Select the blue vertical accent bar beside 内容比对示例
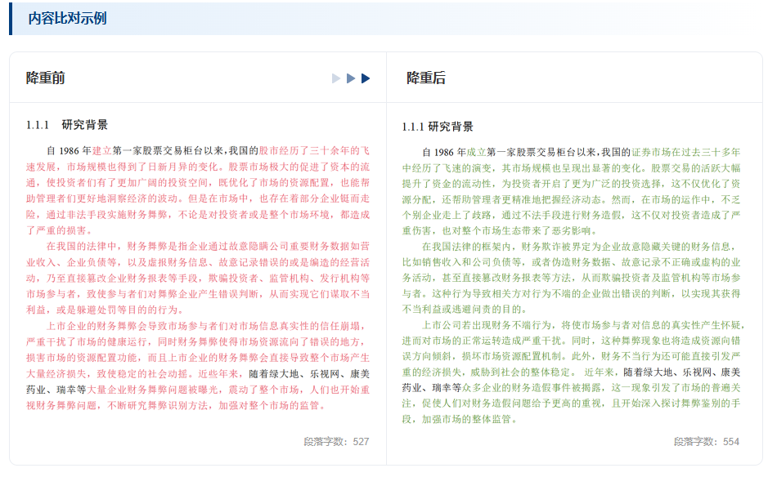 pos(11,20)
